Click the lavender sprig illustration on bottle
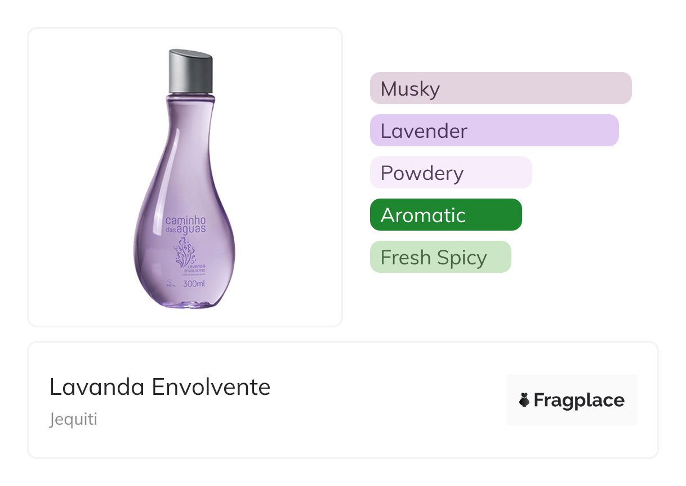Image resolution: width=686 pixels, height=486 pixels. tap(185, 249)
